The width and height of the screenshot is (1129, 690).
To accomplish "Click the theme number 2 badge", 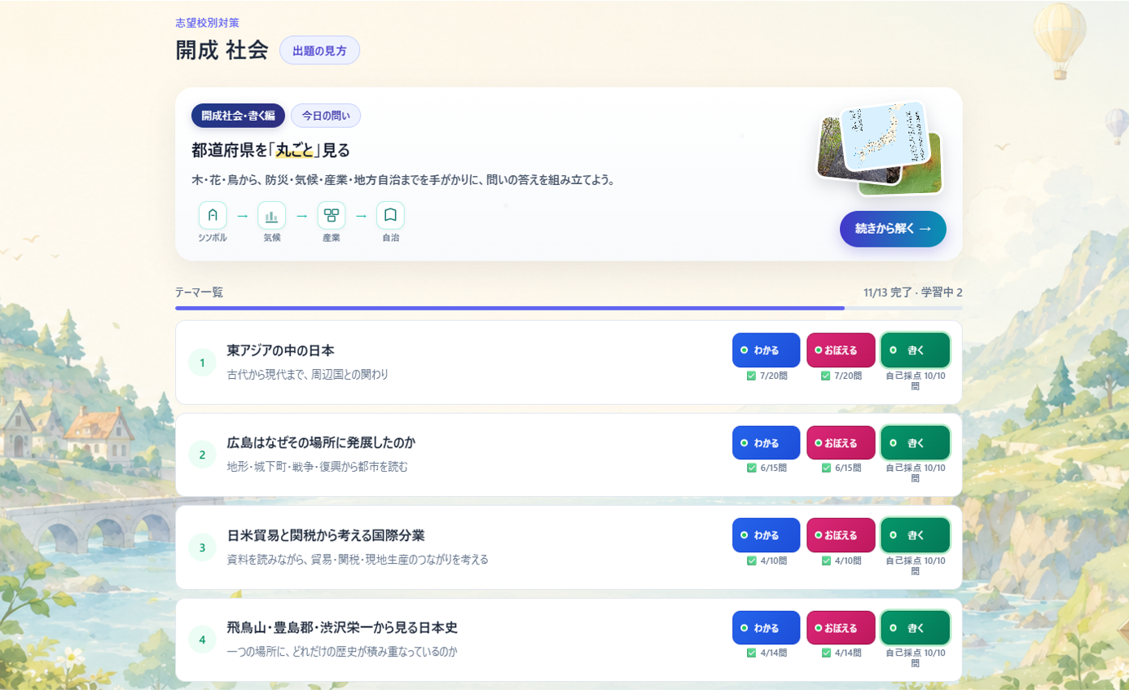I will point(202,455).
